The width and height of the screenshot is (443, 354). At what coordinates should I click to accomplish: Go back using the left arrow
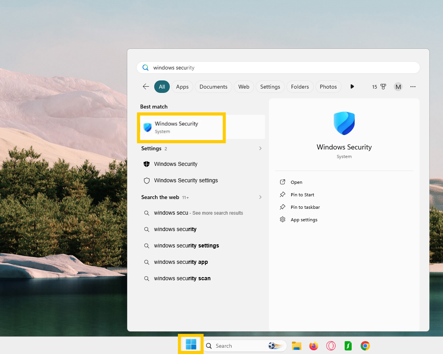(146, 87)
